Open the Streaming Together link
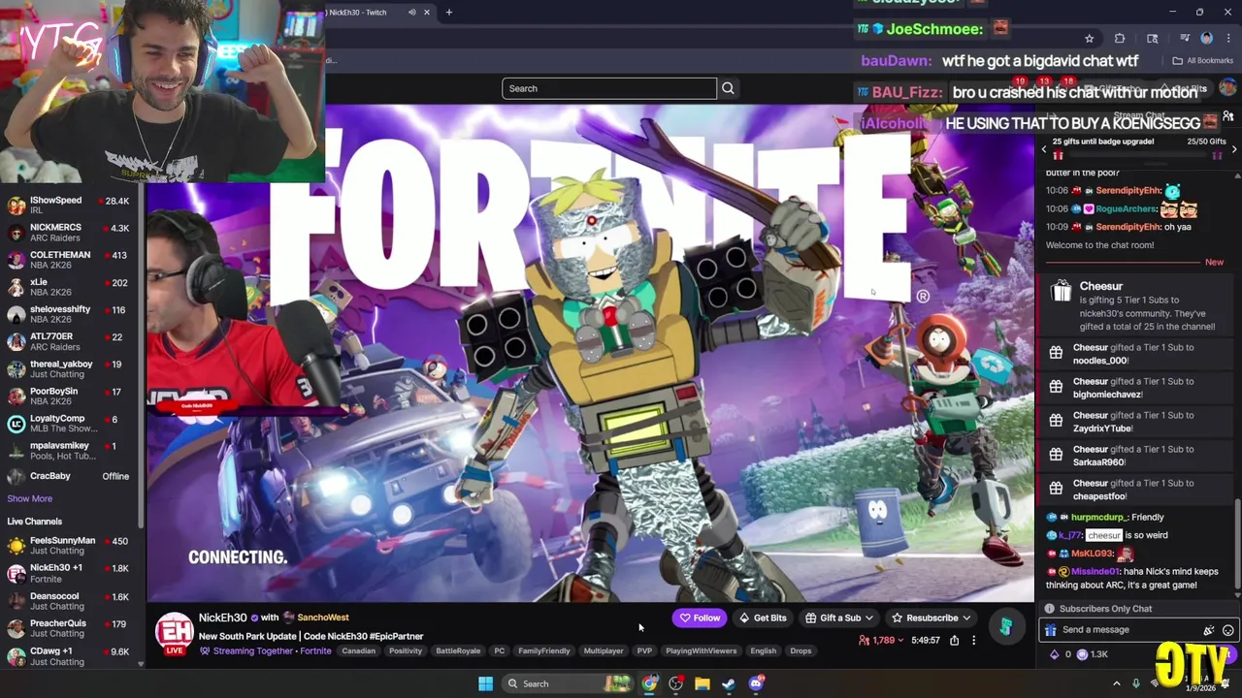Image resolution: width=1242 pixels, height=698 pixels. point(253,651)
